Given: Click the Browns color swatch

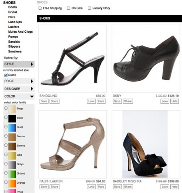Looking at the screenshot, I should point(12,147).
